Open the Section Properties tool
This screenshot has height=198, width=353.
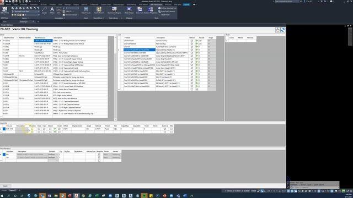(151, 10)
